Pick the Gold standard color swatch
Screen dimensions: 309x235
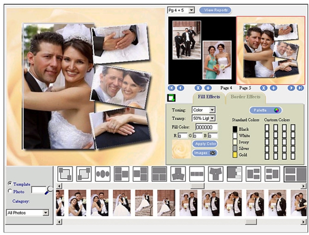[x=235, y=154]
